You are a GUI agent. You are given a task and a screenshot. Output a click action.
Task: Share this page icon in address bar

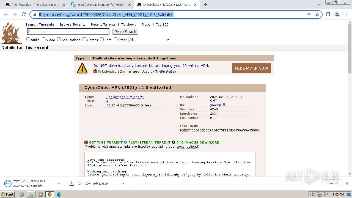(309, 14)
